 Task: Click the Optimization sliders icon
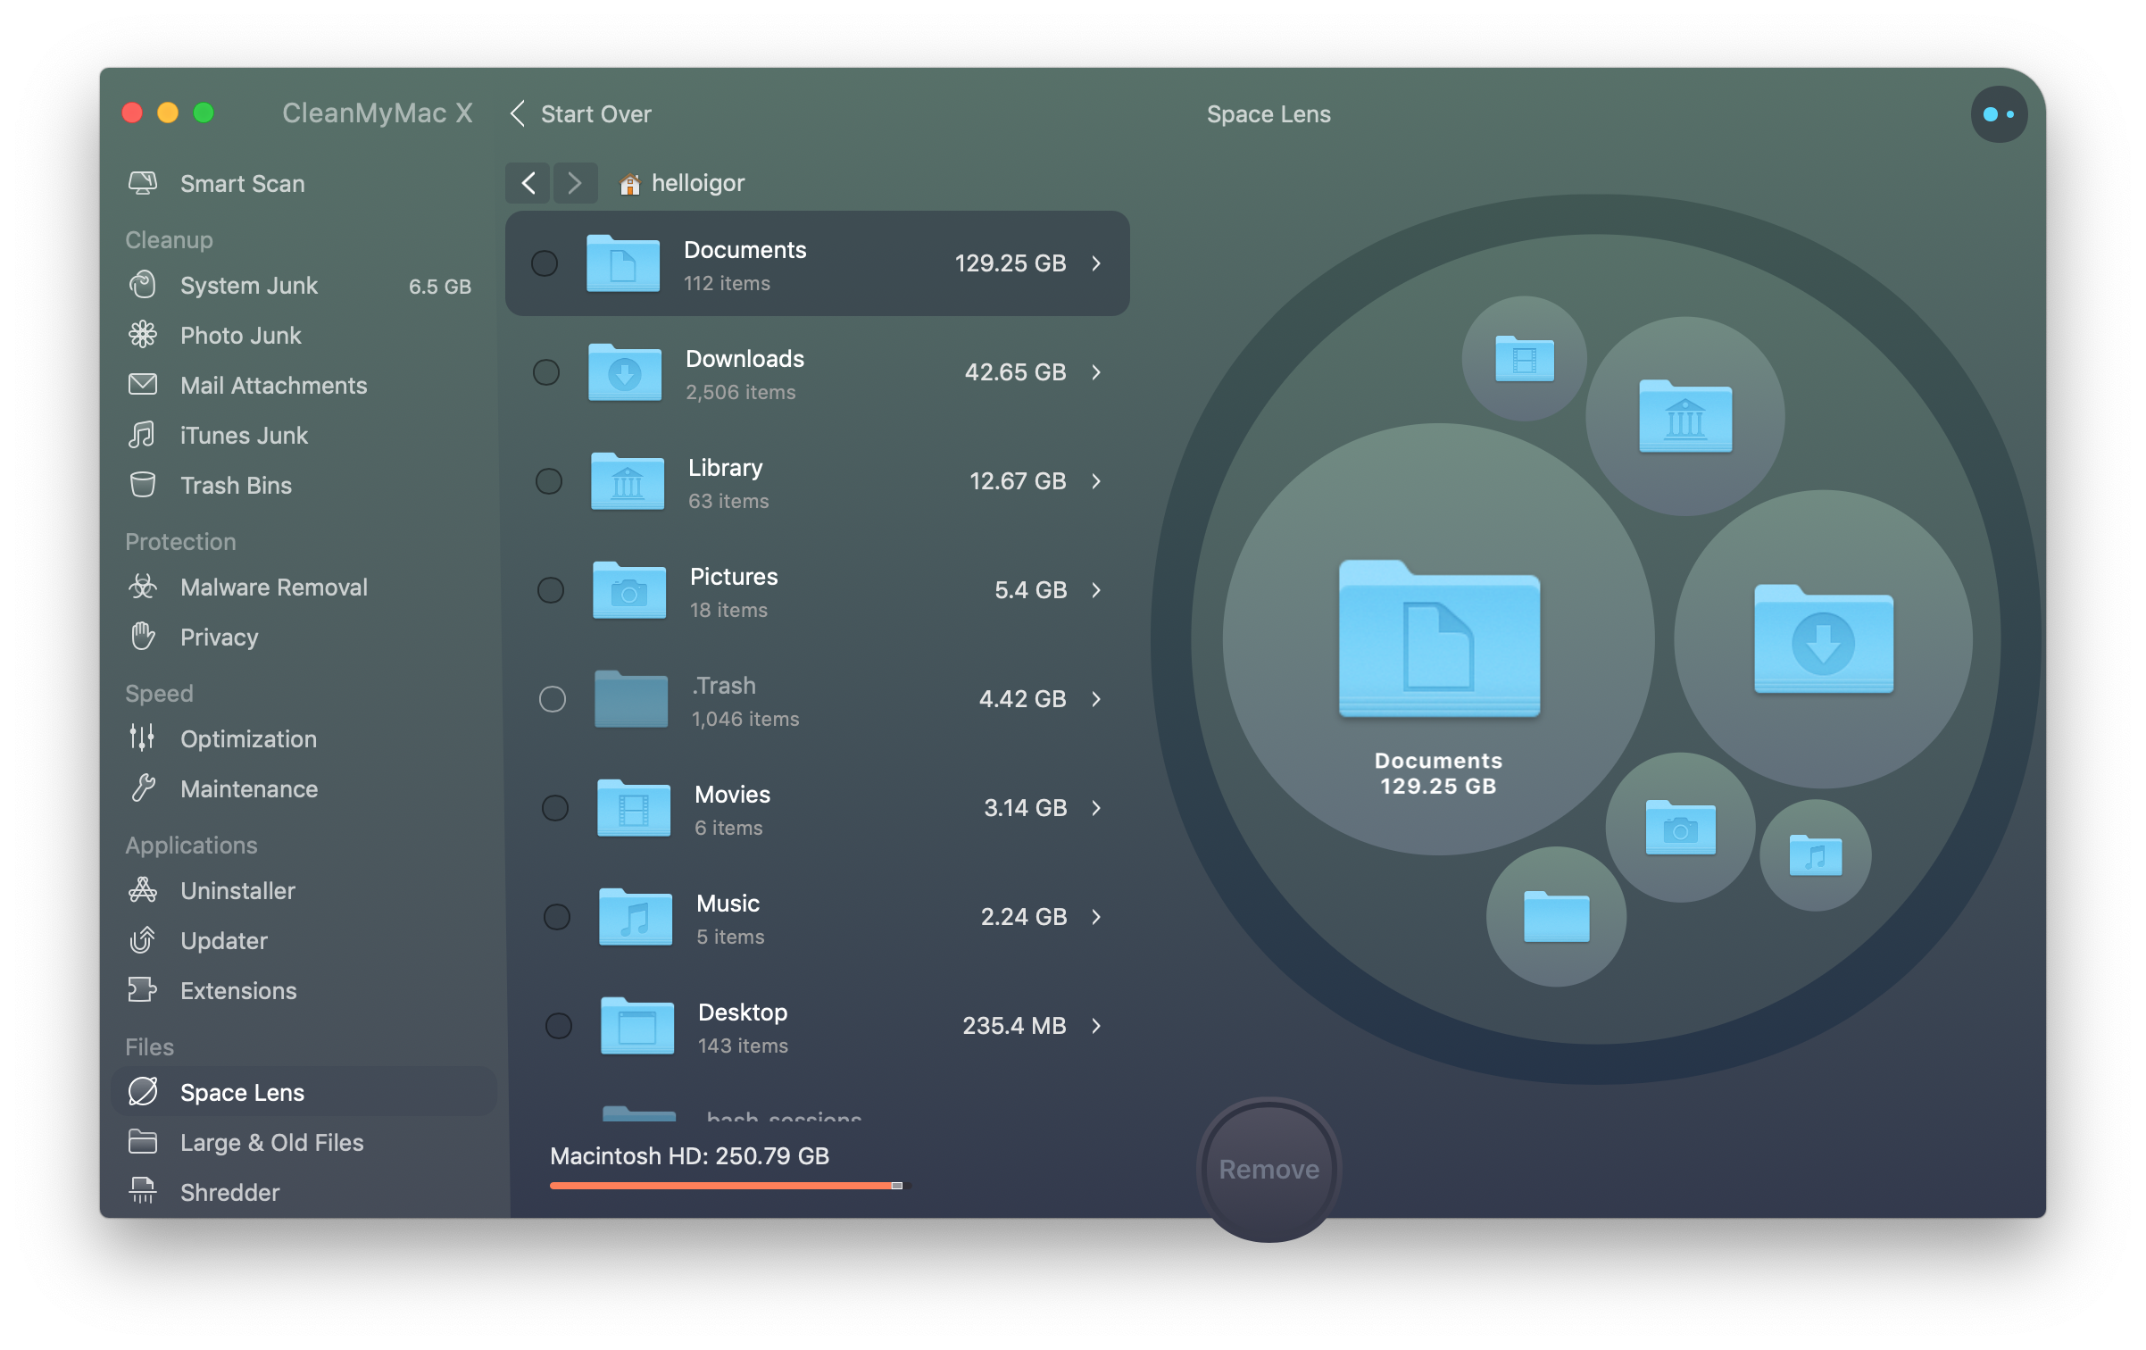point(143,738)
